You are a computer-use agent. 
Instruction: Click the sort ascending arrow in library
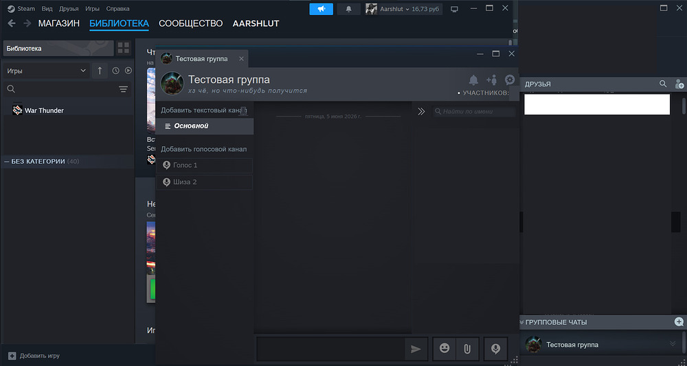tap(100, 71)
